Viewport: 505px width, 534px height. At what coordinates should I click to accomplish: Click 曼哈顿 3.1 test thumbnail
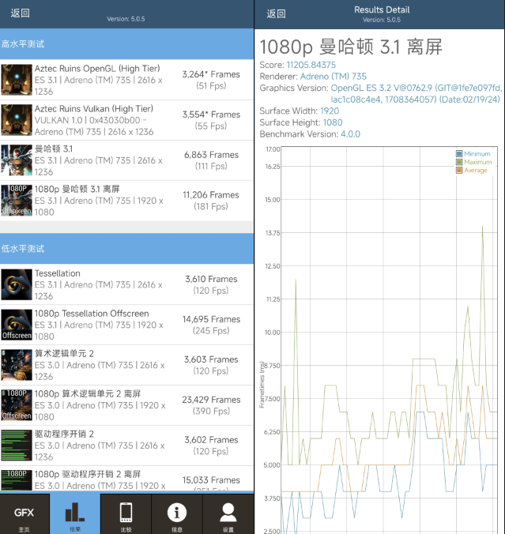tap(17, 160)
